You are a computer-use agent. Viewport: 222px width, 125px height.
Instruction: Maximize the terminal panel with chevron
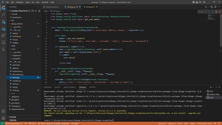pos(216,87)
